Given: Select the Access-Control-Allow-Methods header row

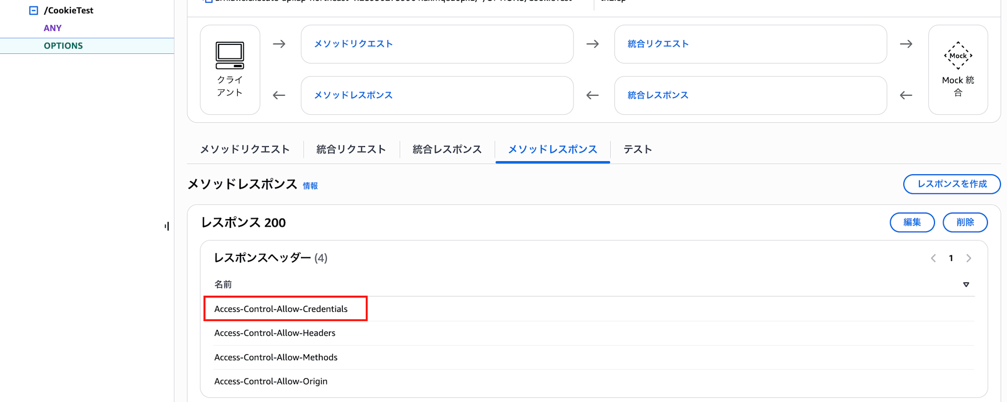Looking at the screenshot, I should pyautogui.click(x=594, y=357).
